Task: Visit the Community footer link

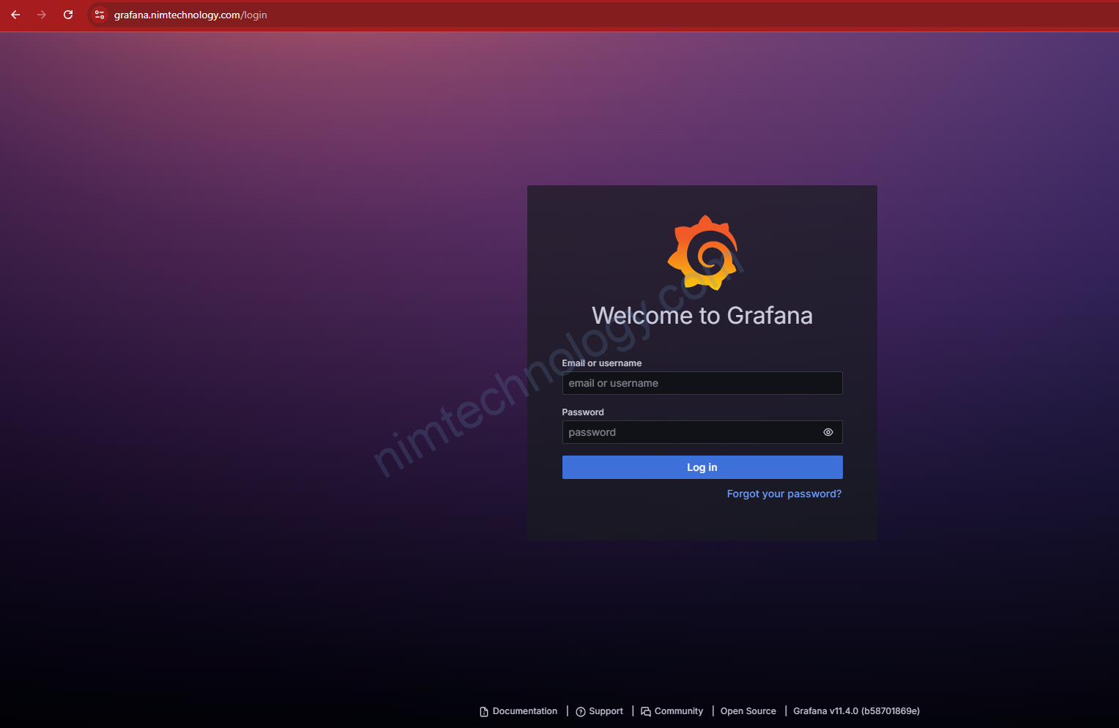Action: [x=672, y=711]
